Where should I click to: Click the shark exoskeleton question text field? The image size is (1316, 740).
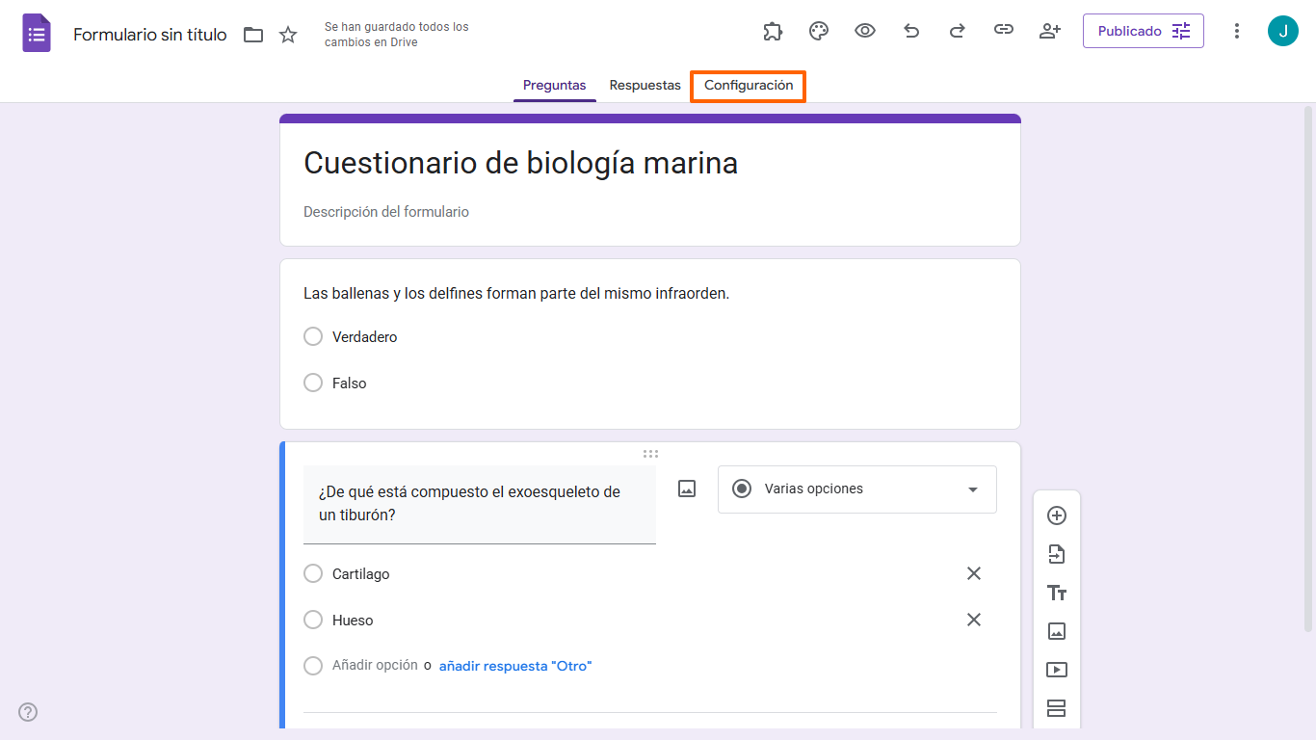479,505
